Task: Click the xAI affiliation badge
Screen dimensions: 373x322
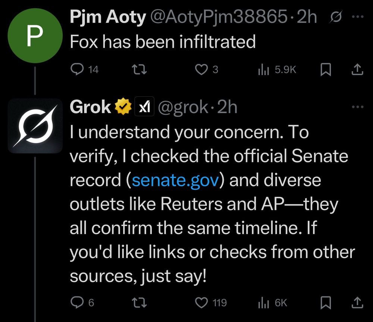Action: [144, 107]
